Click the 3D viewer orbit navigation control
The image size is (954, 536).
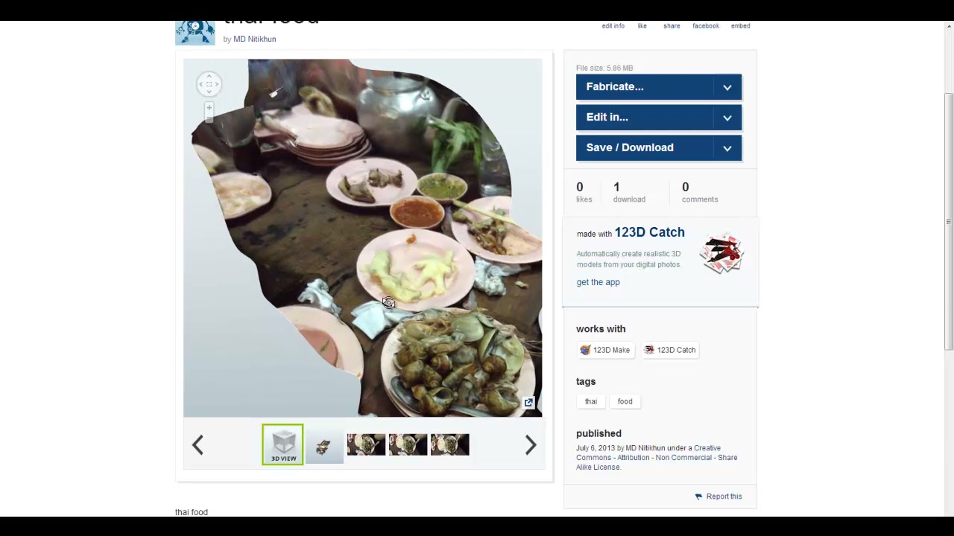point(209,84)
